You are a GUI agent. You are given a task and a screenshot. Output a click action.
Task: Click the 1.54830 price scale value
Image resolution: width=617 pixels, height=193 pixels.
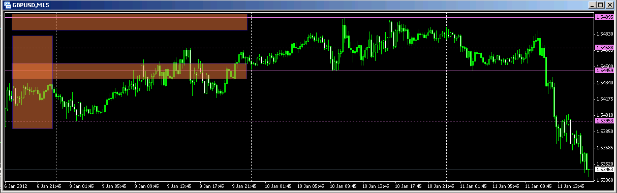tap(604, 34)
